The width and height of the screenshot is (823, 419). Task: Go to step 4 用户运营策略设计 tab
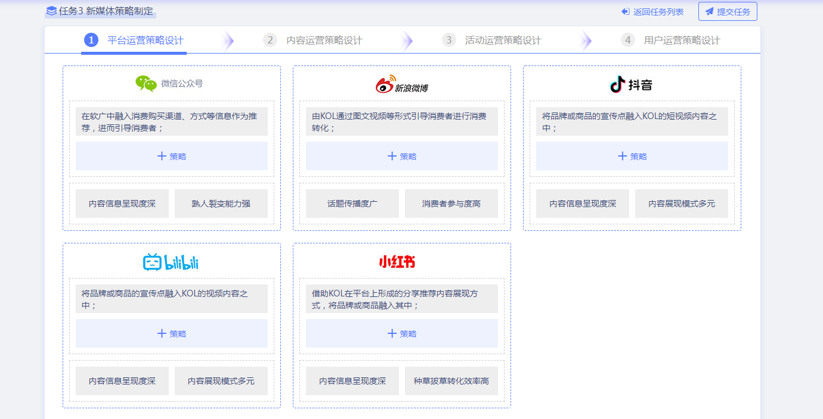click(671, 40)
